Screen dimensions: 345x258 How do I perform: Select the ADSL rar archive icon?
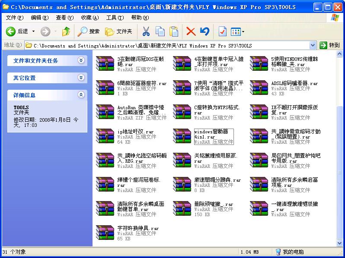(x=259, y=88)
